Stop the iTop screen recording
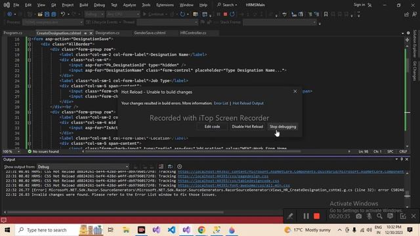This screenshot has height=236, width=420. (x=316, y=216)
